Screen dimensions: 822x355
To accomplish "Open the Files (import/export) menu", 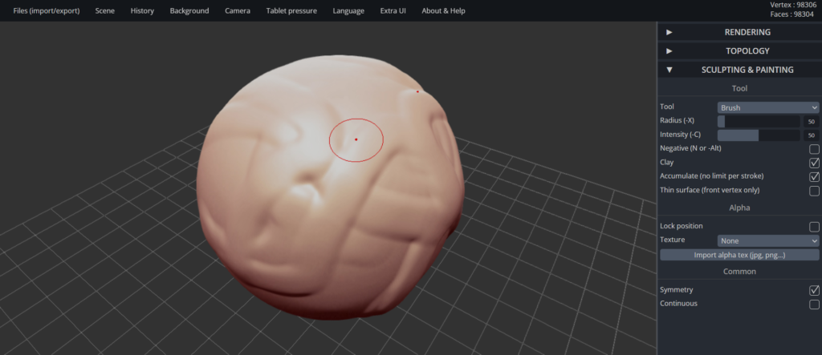I will (47, 11).
